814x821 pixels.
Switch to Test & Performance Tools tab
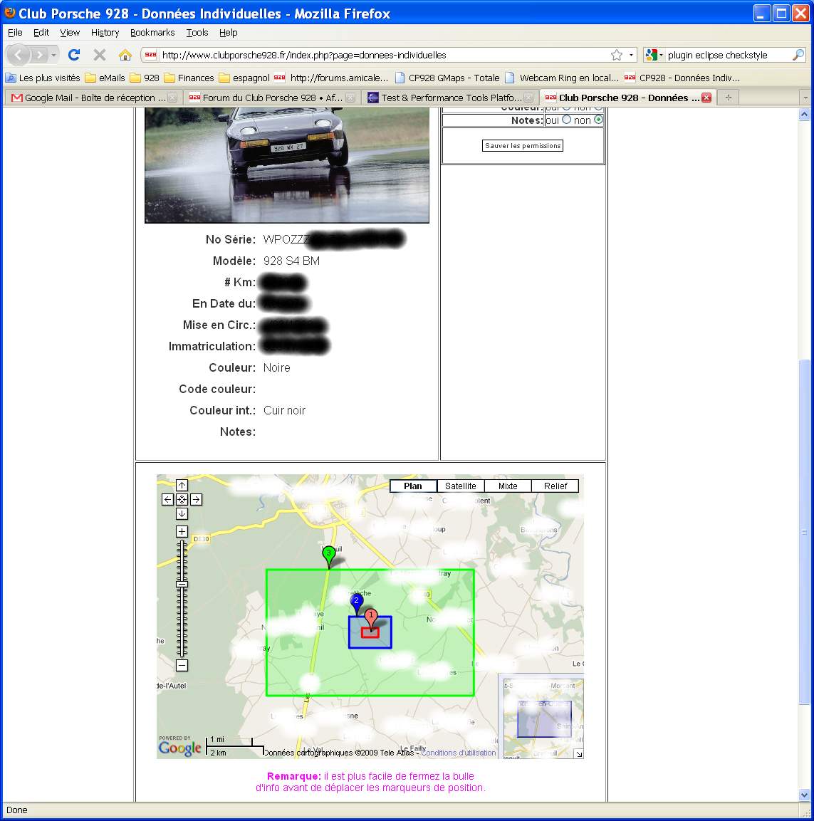pos(449,98)
